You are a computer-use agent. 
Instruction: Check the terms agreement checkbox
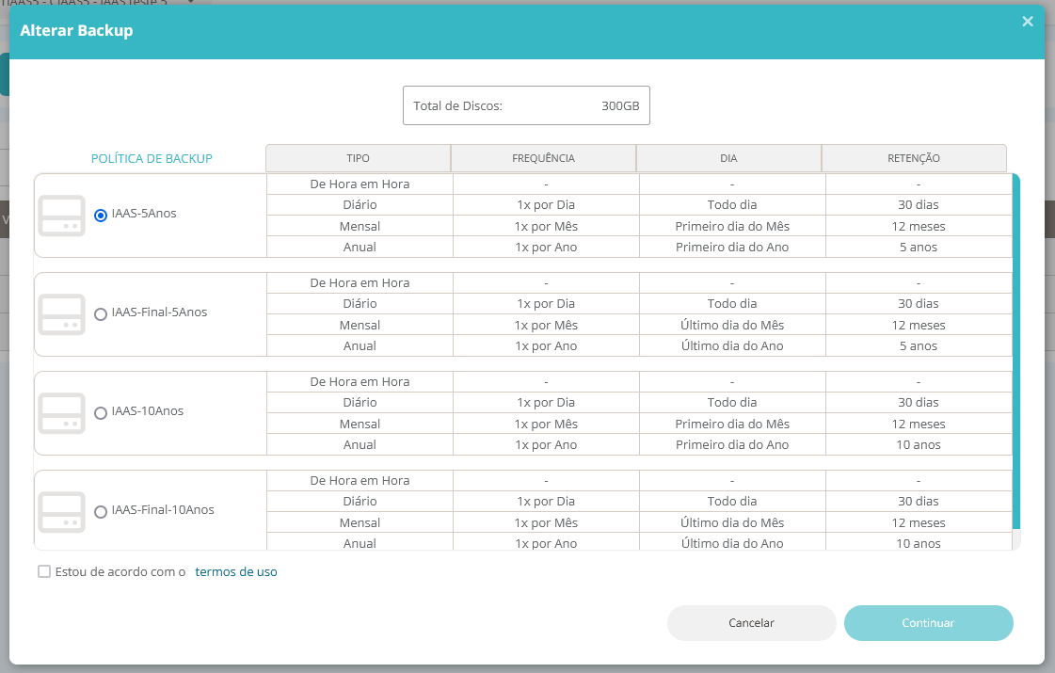(x=44, y=571)
